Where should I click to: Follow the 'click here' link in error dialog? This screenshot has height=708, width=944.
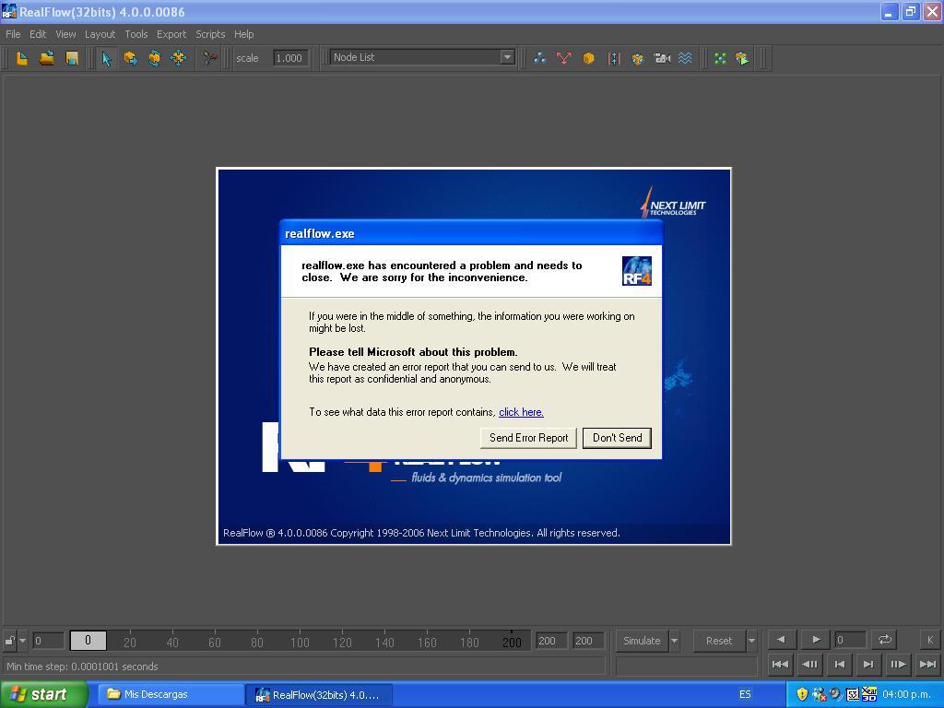click(521, 412)
